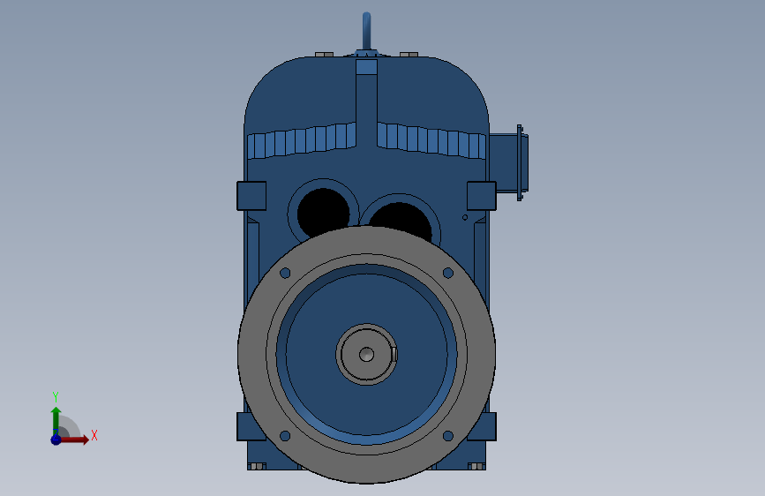765x496 pixels.
Task: Click the blue Z axis ball of the triad
Action: click(56, 440)
